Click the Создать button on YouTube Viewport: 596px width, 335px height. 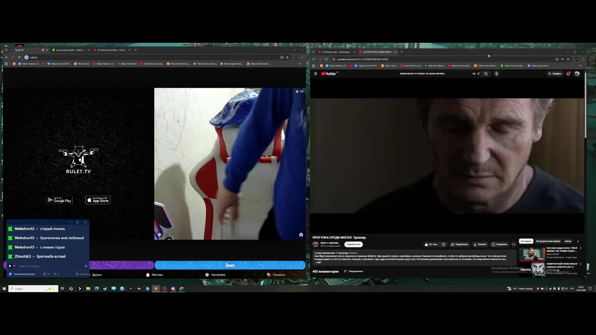(x=555, y=74)
